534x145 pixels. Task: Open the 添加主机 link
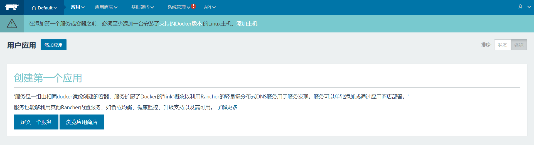coord(247,24)
